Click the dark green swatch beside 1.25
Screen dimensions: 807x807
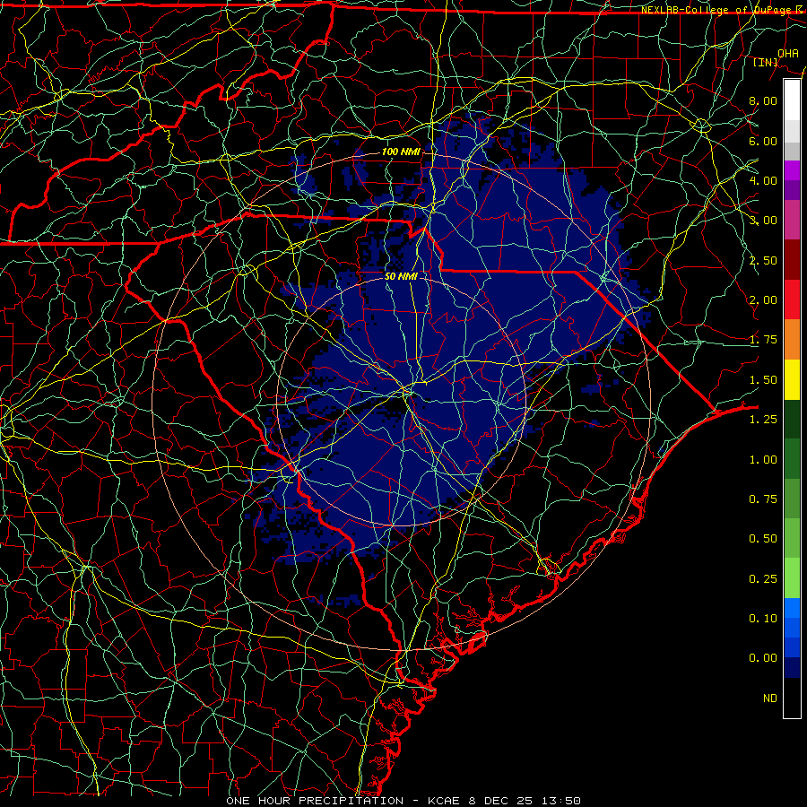point(792,419)
